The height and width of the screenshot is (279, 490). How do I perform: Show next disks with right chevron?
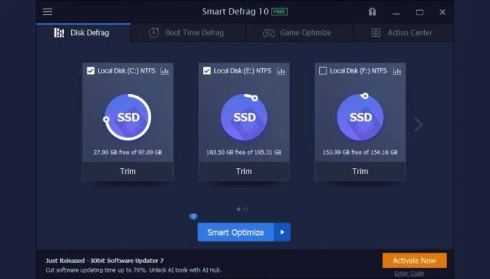point(418,124)
